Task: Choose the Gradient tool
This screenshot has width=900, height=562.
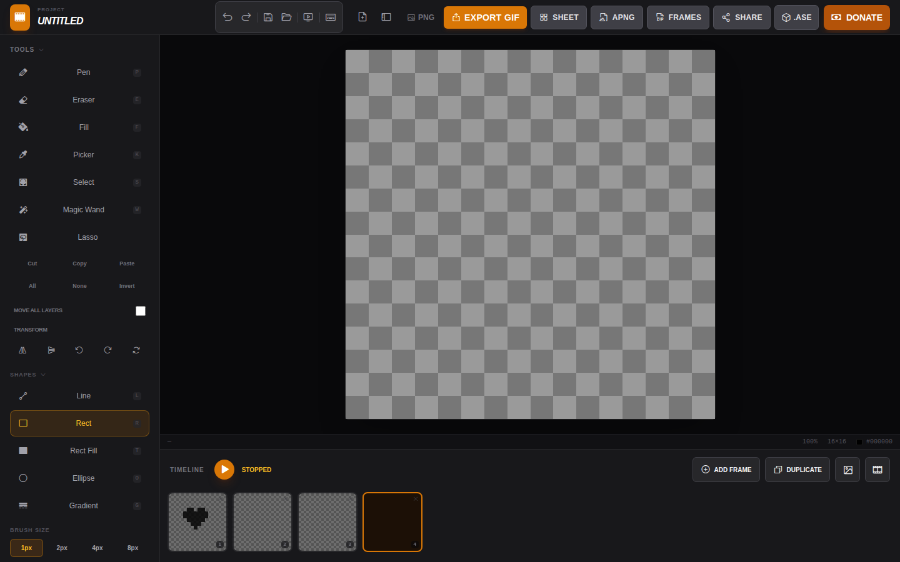Action: pyautogui.click(x=79, y=506)
